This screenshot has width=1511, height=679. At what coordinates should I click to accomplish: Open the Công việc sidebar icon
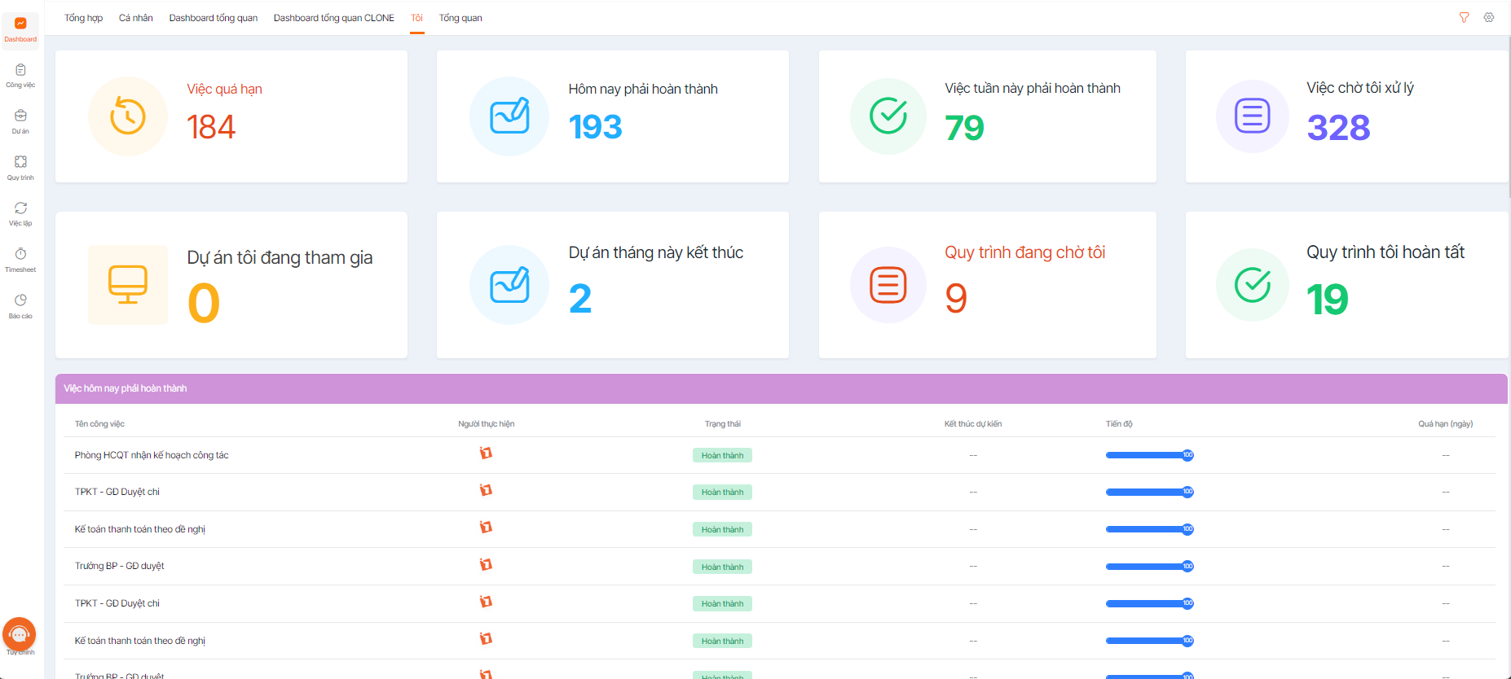coord(20,75)
